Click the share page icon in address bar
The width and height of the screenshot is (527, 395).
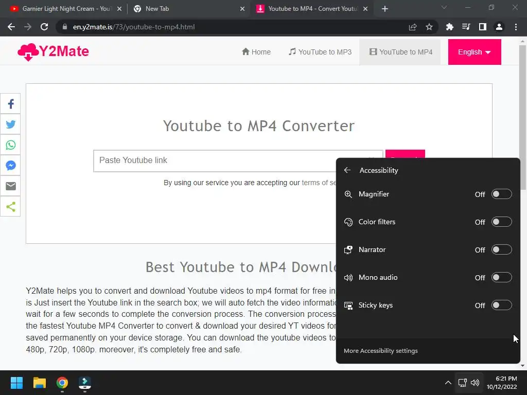(x=413, y=27)
